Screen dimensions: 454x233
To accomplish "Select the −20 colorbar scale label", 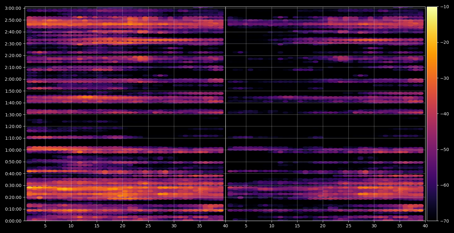I will click(x=445, y=43).
